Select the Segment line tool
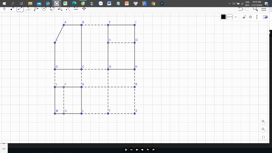272x153 pixels. [20, 9]
